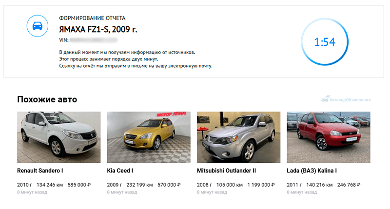Click the blurred VIN number
The width and height of the screenshot is (390, 209).
(x=94, y=40)
